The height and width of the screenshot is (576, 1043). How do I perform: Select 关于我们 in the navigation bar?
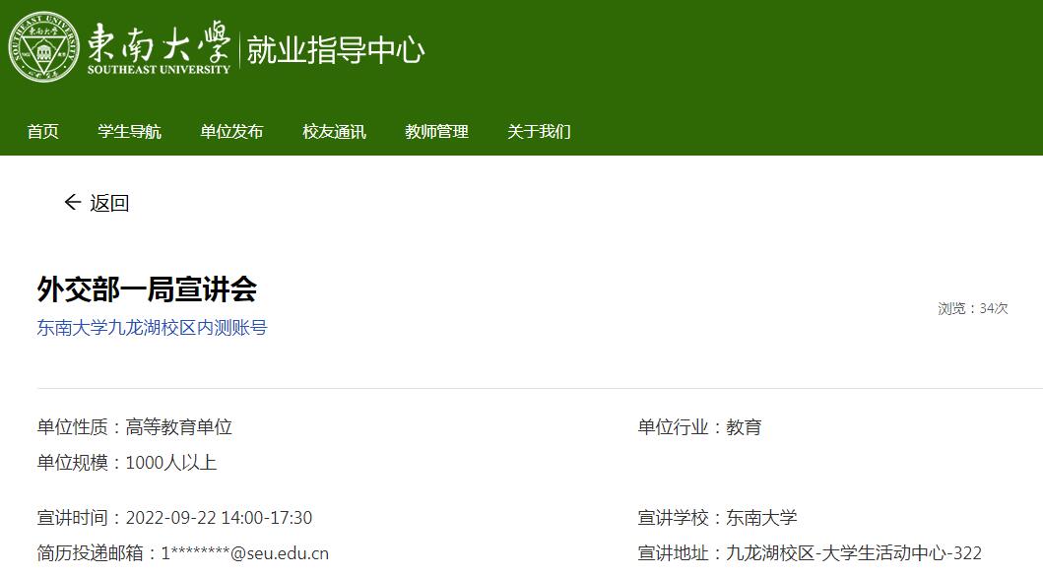pos(539,132)
